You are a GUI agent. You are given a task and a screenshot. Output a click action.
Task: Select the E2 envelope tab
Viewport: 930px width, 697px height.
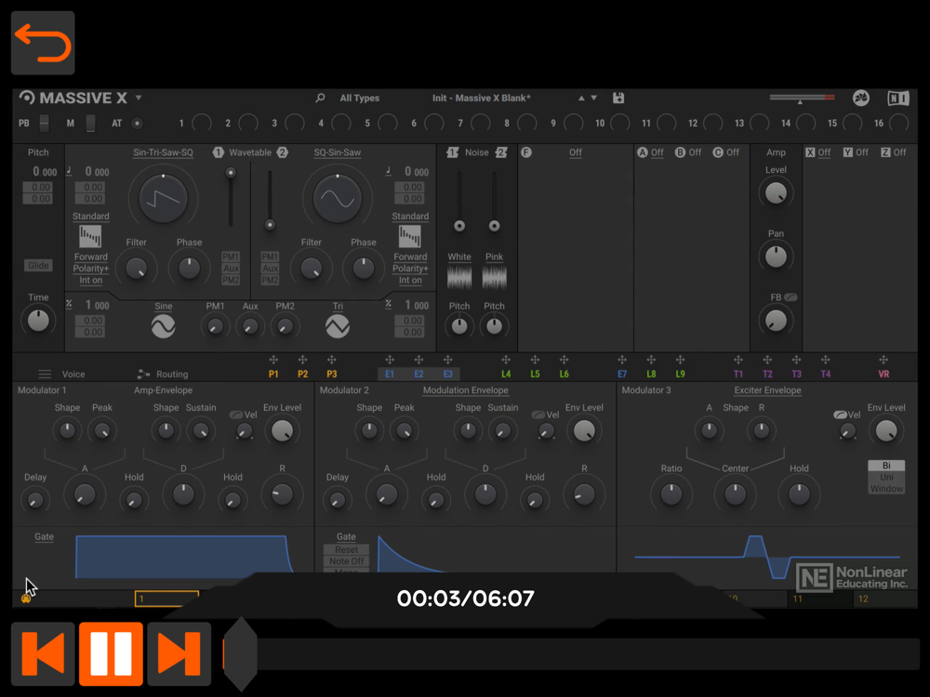coord(418,374)
